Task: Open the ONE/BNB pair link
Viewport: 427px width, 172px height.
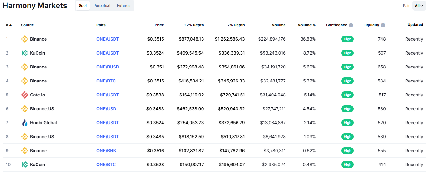Action: (x=106, y=151)
